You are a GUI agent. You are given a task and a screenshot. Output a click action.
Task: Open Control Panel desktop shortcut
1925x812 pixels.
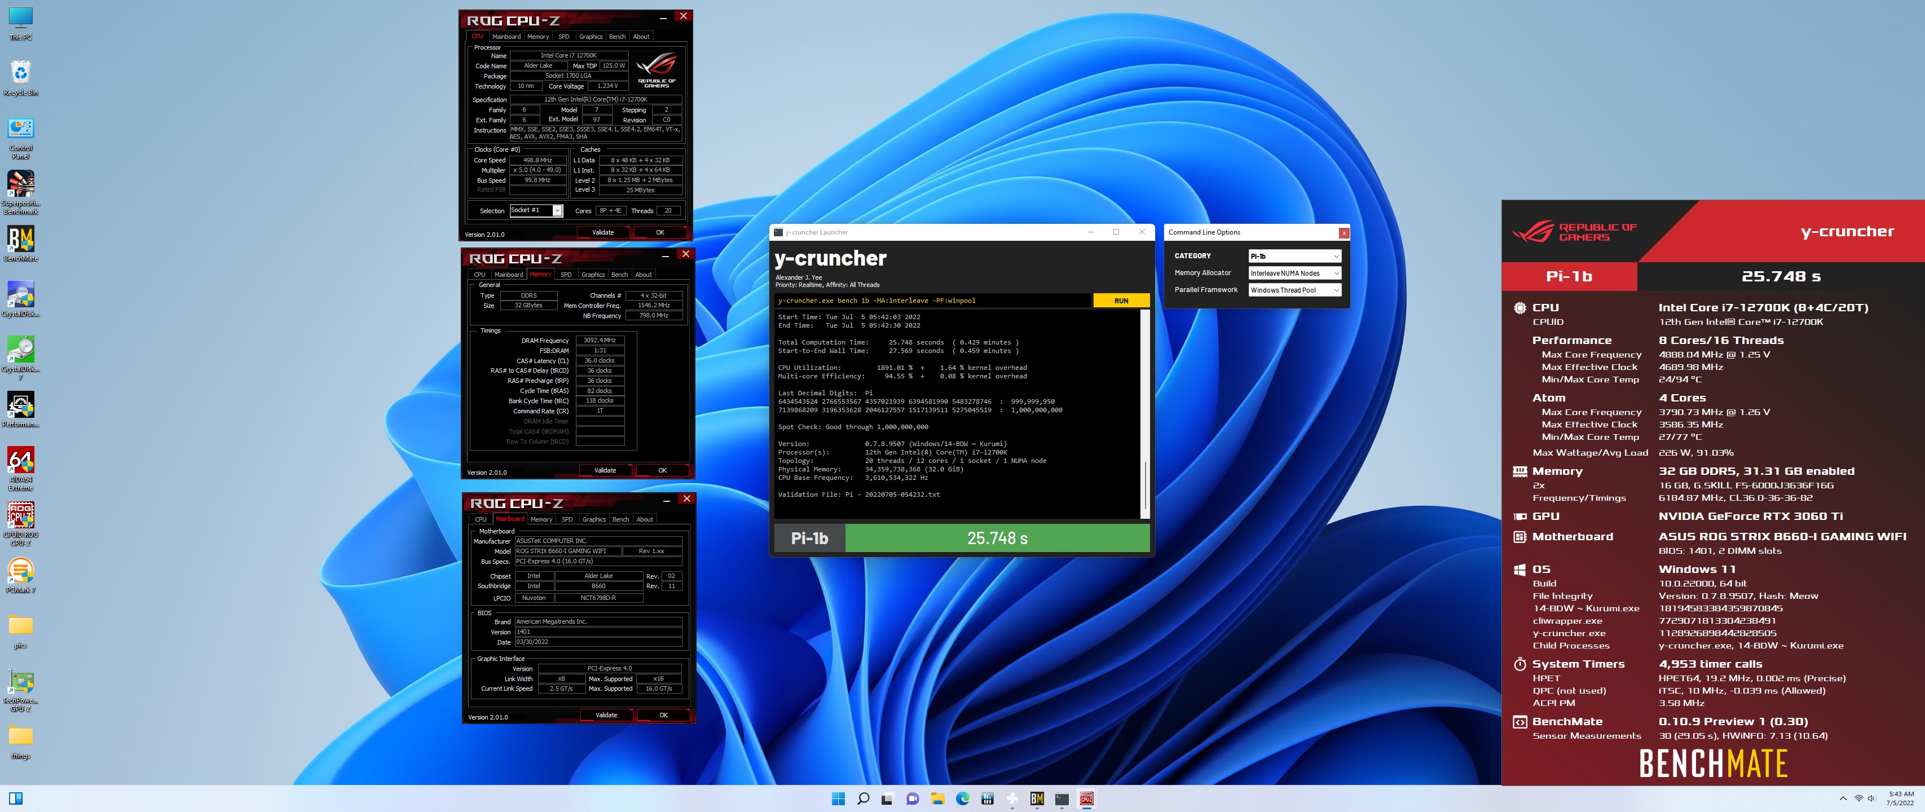[20, 138]
